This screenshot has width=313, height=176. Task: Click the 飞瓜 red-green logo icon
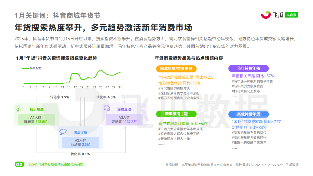[x=266, y=15]
